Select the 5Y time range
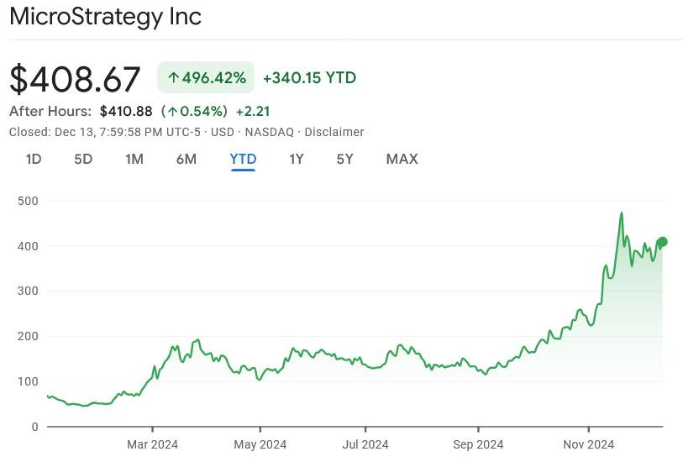Screen dimensions: 683x462 pyautogui.click(x=344, y=159)
